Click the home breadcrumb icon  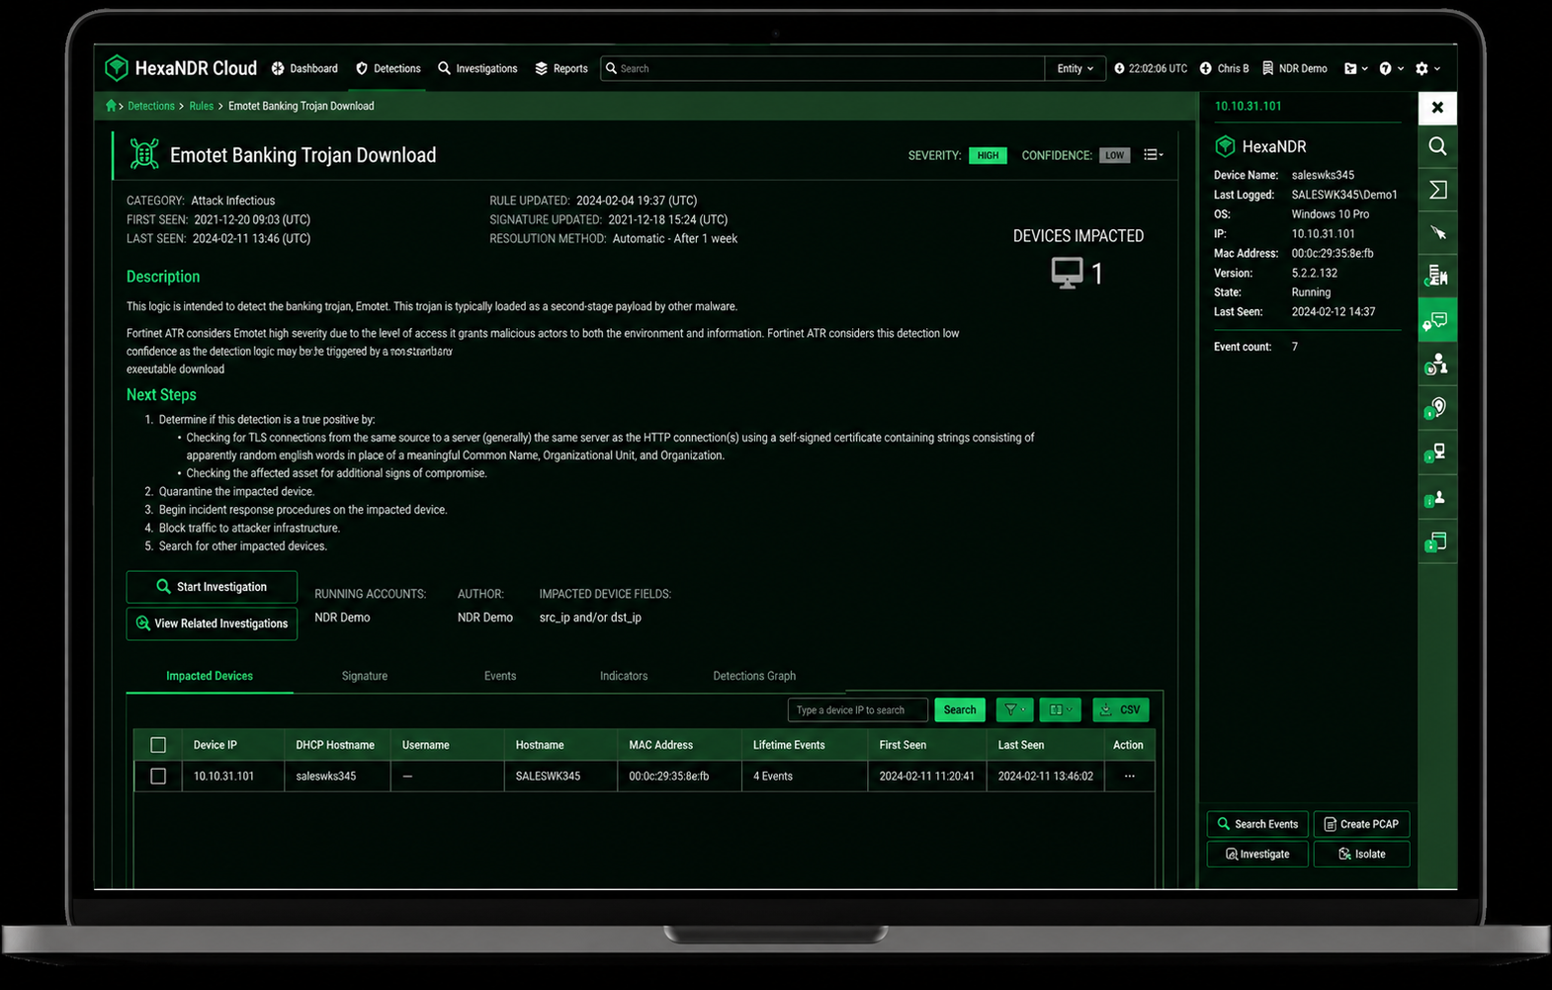click(x=111, y=106)
